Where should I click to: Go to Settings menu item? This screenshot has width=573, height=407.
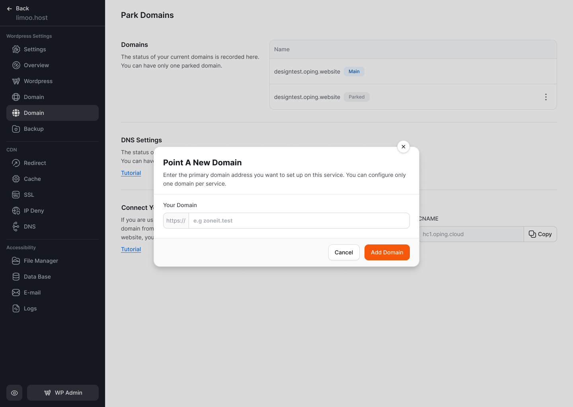pos(53,49)
